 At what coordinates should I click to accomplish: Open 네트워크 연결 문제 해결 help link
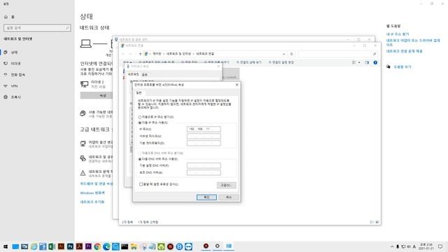(x=405, y=51)
